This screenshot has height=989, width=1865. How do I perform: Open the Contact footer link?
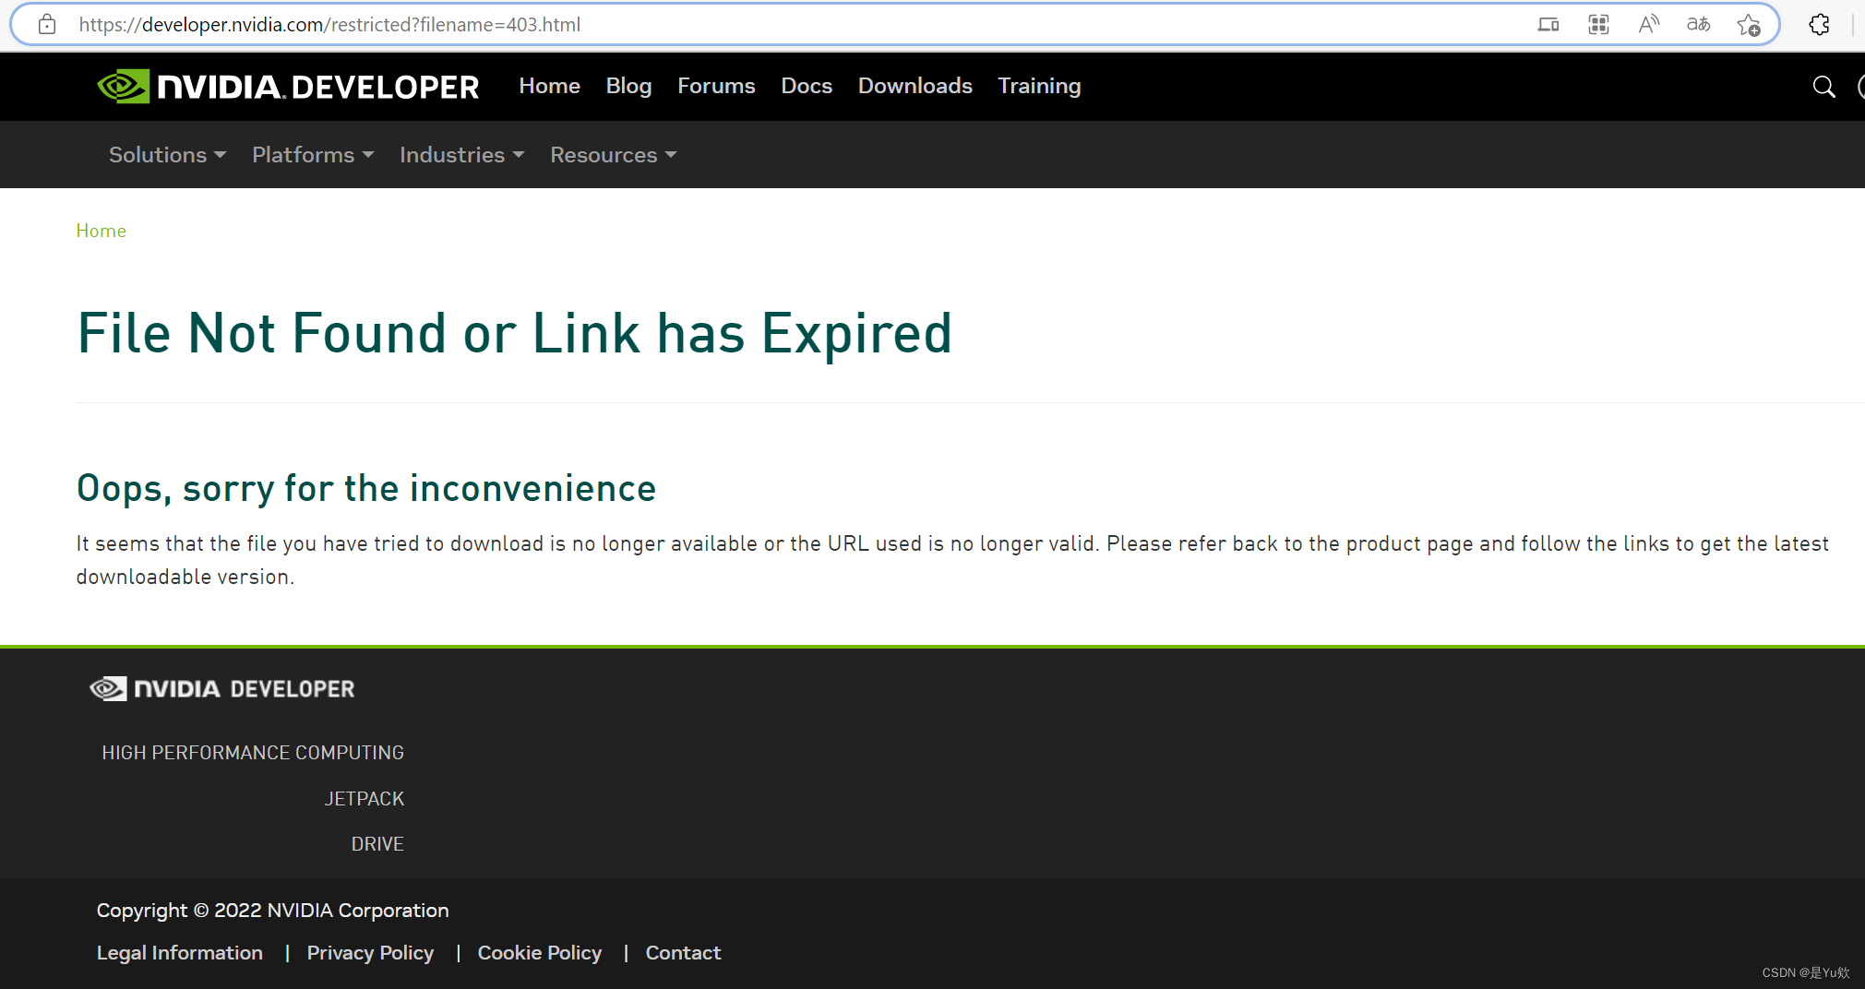pos(683,953)
